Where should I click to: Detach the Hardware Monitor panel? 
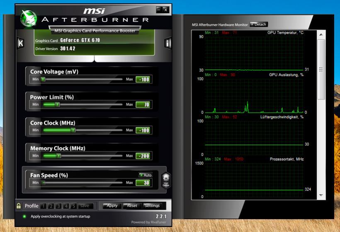(259, 24)
